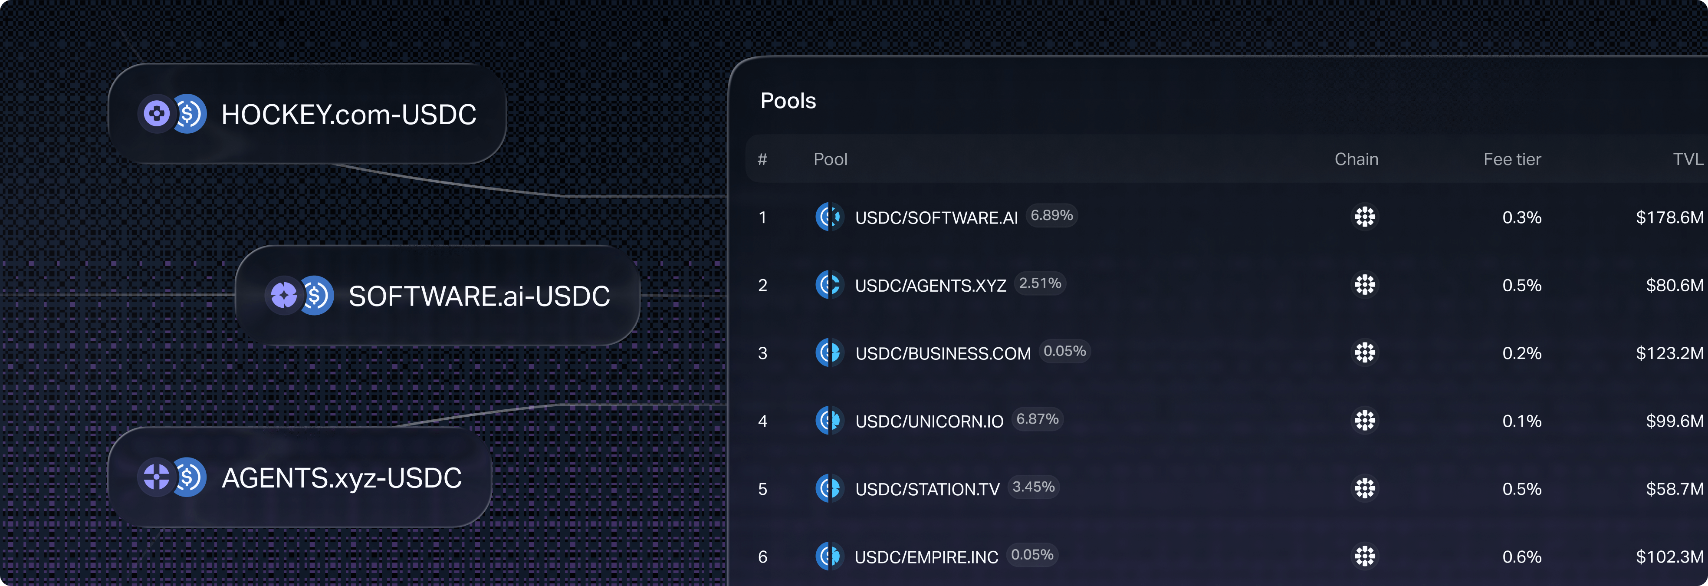This screenshot has width=1708, height=586.
Task: Open the USDC/BUSINESS.COM pool link
Action: pyautogui.click(x=942, y=353)
